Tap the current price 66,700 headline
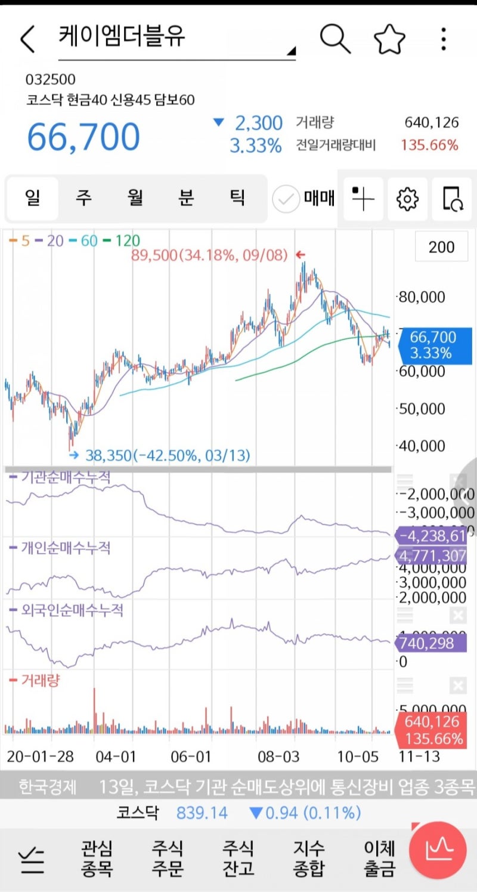477x892 pixels. (x=83, y=137)
